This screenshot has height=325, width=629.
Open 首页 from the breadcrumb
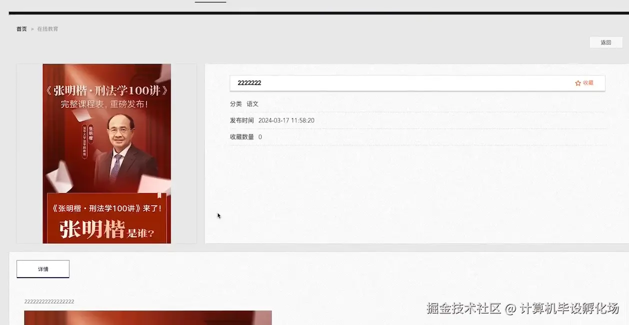21,28
